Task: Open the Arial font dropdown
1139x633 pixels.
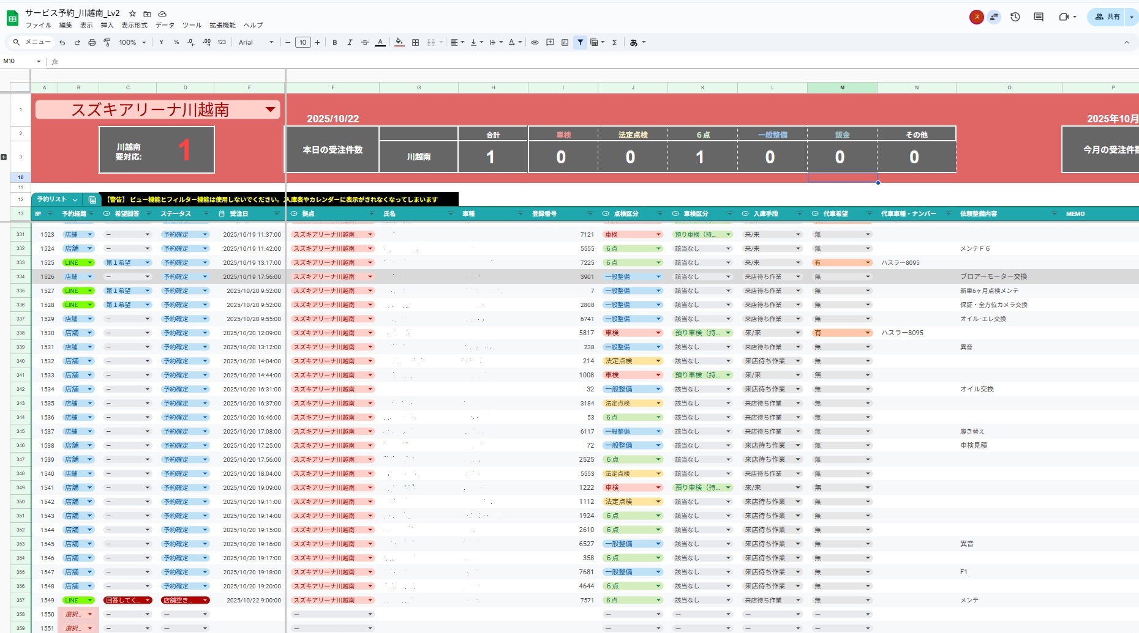Action: click(x=255, y=43)
